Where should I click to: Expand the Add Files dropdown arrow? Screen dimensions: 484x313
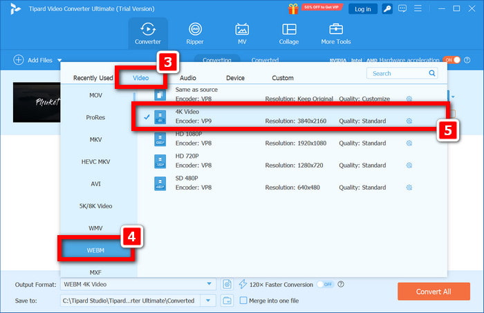[x=59, y=60]
